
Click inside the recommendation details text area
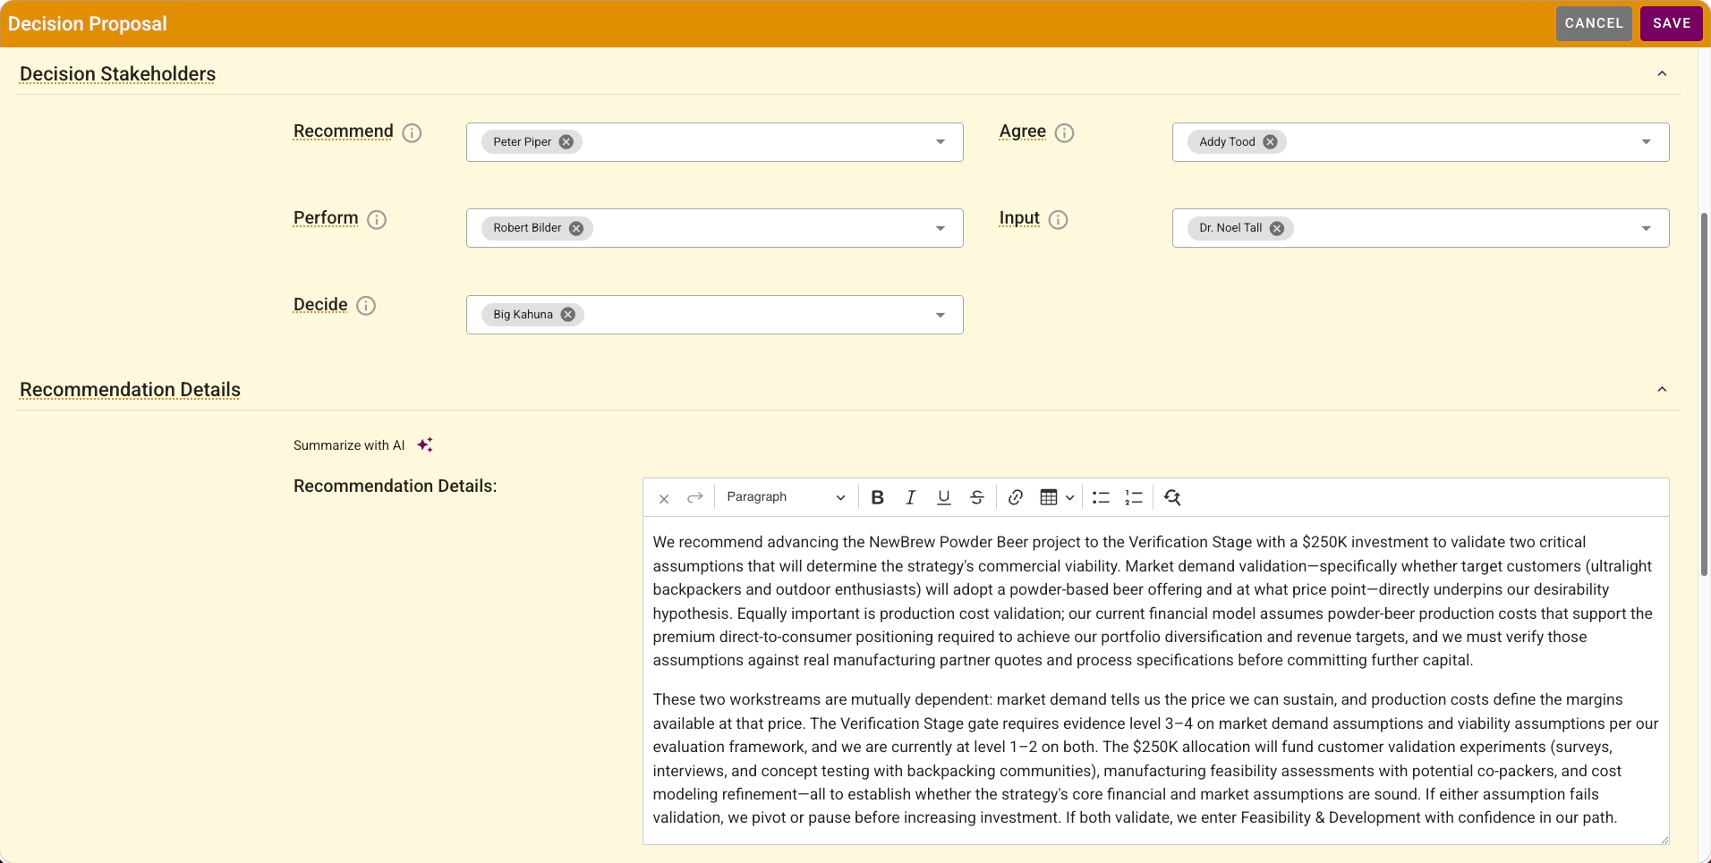coord(1155,680)
